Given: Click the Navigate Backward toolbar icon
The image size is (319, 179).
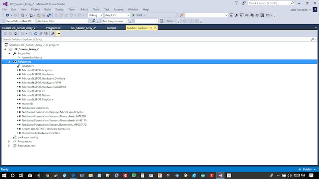Looking at the screenshot, I should pos(7,15).
